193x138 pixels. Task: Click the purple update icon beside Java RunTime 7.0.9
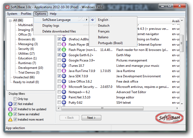coord(64,71)
